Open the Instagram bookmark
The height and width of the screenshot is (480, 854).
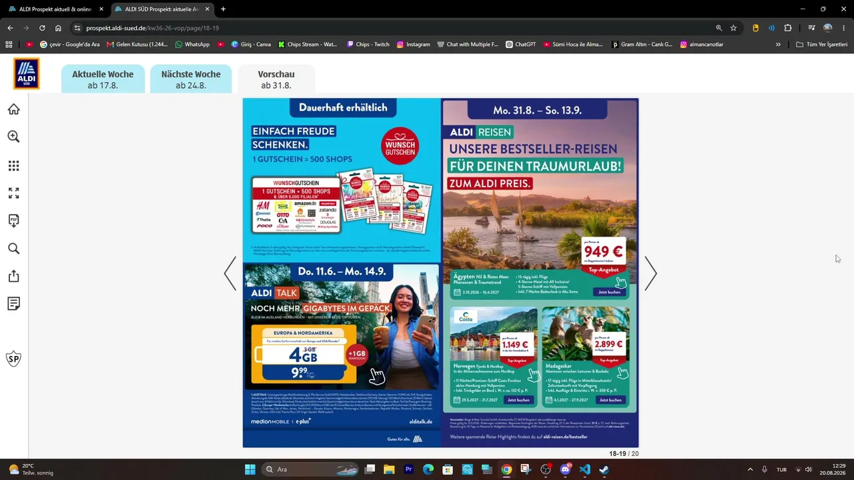coord(414,45)
